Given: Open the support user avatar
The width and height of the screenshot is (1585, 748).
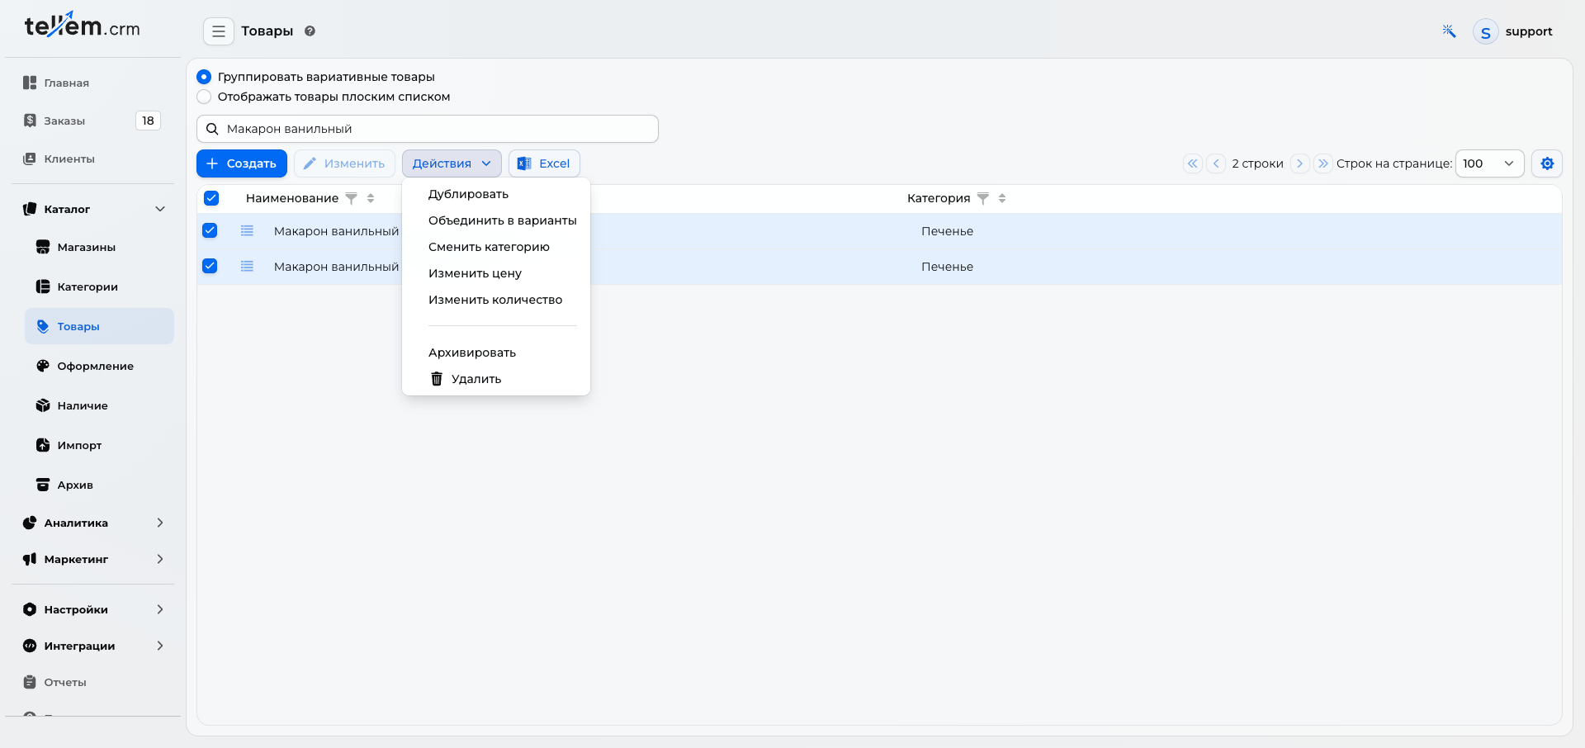Looking at the screenshot, I should (1485, 32).
